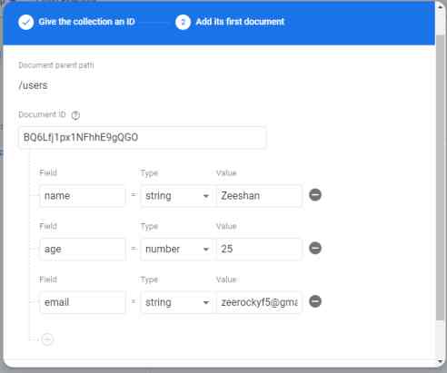Click the Zeeshan value input
Viewport: 447px width, 373px height.
pyautogui.click(x=259, y=196)
